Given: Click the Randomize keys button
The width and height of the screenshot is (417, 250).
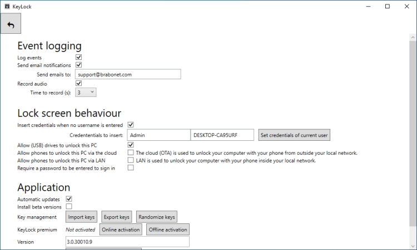Looking at the screenshot, I should [157, 217].
